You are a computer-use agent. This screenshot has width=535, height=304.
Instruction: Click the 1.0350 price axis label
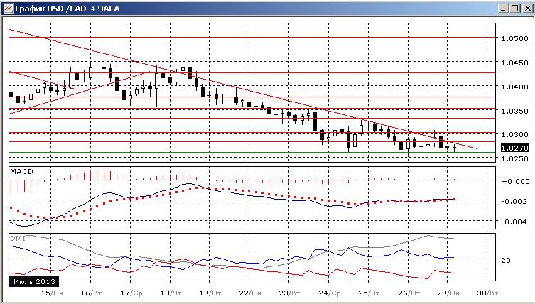[x=514, y=112]
